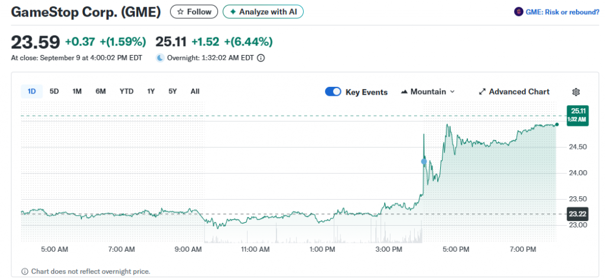Click the GME Risk or rebound purple icon
This screenshot has height=279, width=605.
[x=519, y=12]
